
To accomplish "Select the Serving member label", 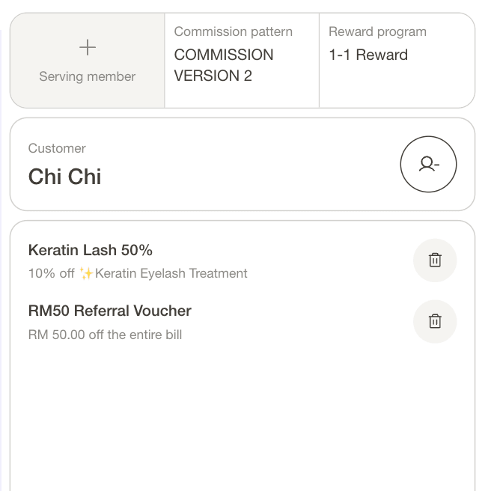I will click(88, 76).
